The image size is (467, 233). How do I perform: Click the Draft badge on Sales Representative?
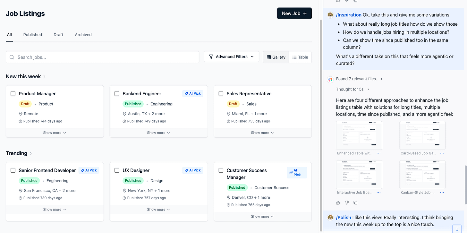pos(233,104)
